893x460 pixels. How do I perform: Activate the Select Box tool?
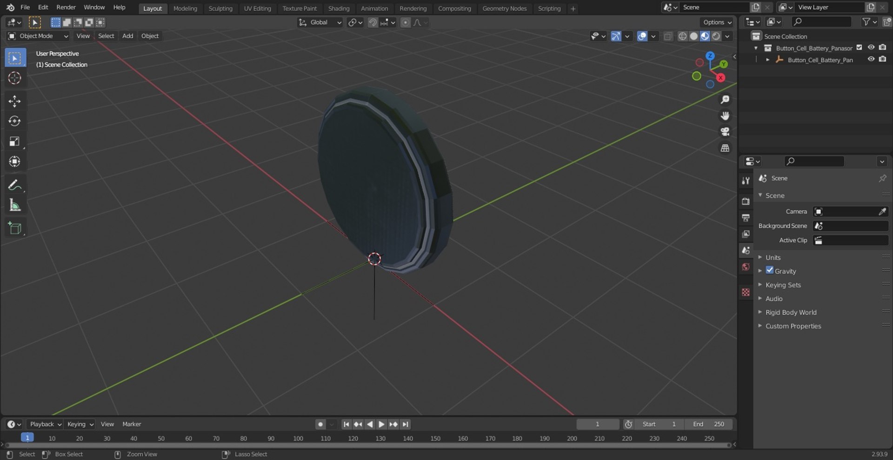pos(15,58)
